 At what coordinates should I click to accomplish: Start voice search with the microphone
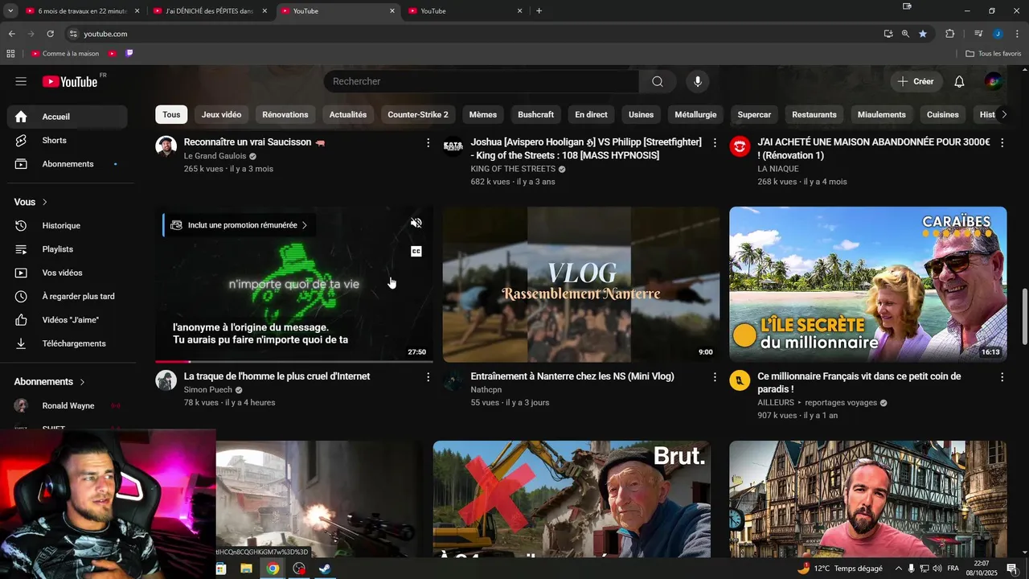coord(698,81)
